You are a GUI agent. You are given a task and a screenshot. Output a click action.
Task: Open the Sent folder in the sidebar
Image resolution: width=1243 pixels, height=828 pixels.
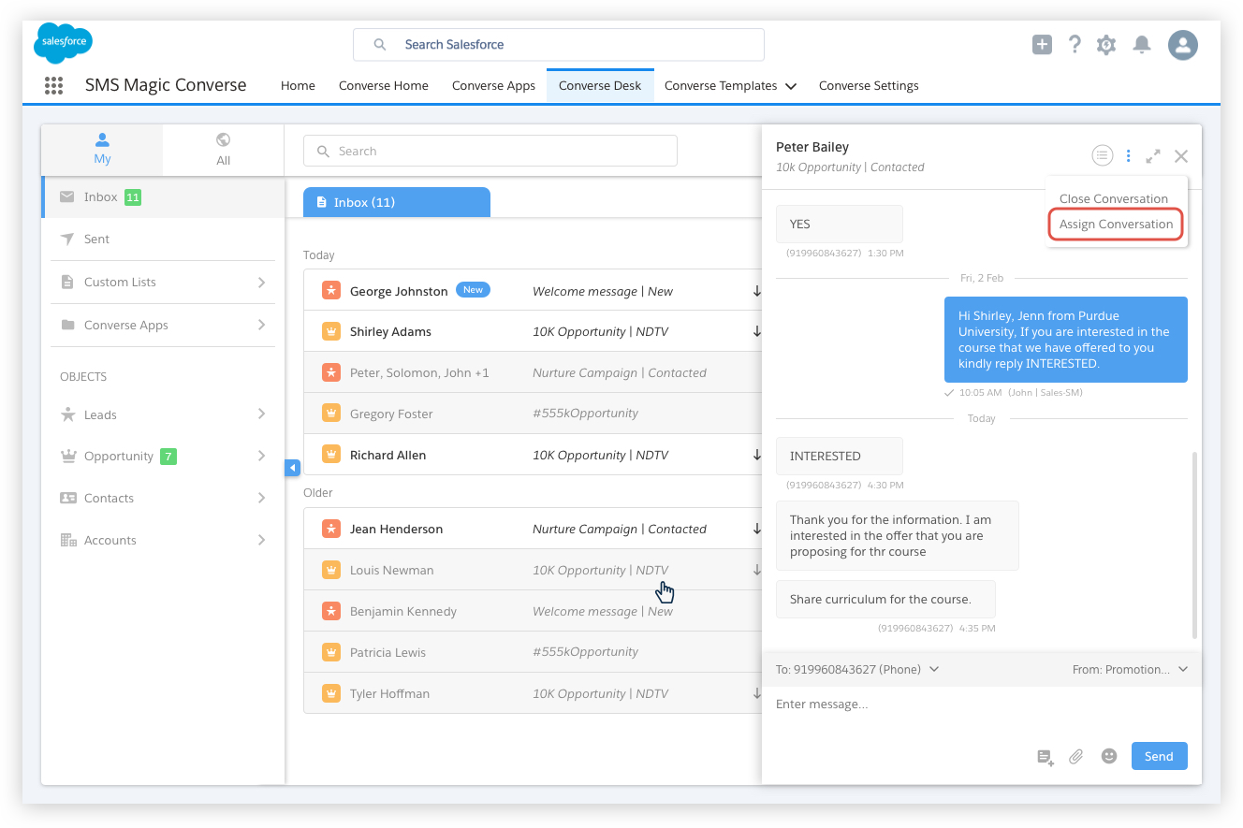(x=163, y=239)
